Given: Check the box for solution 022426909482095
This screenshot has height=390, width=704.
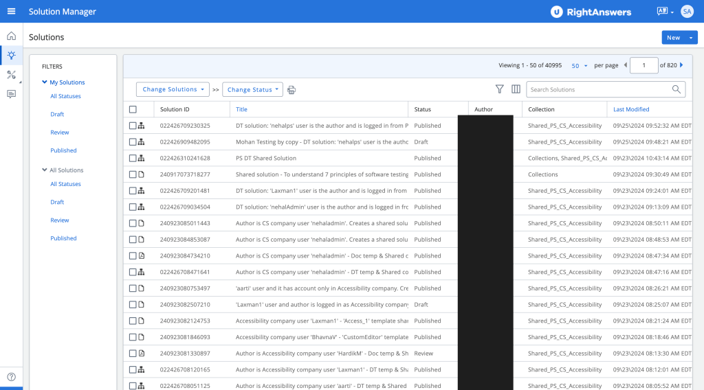Looking at the screenshot, I should 133,141.
